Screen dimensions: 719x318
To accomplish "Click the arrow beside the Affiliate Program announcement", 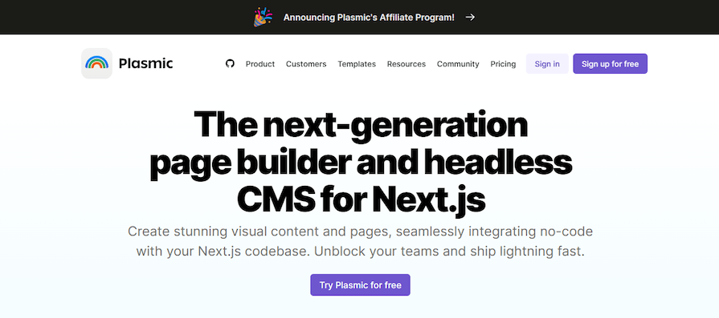I will pos(470,18).
